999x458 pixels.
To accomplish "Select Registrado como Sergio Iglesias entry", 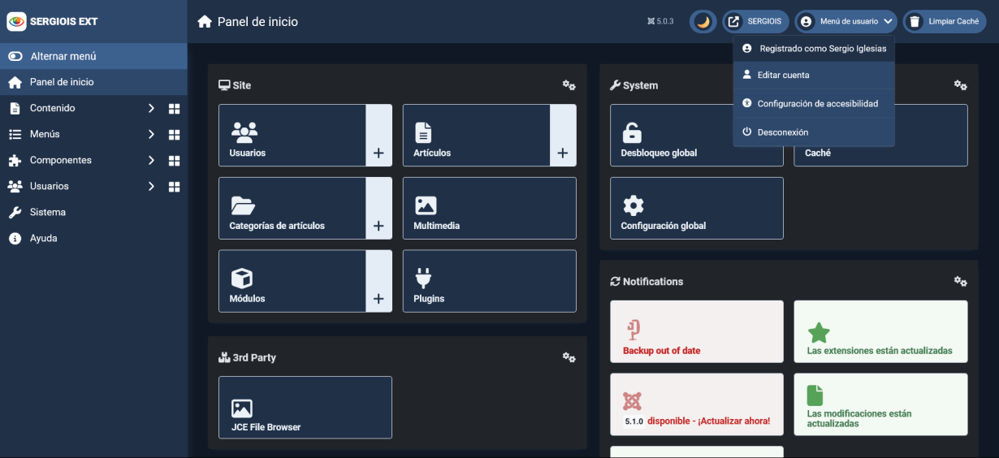I will 814,49.
